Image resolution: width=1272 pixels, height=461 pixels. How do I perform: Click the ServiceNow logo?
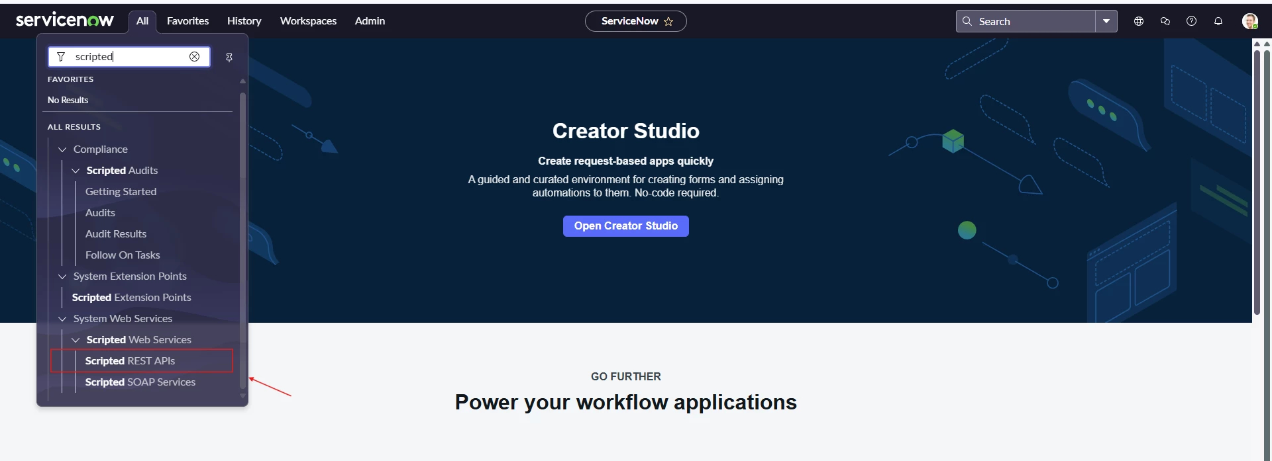(x=65, y=21)
